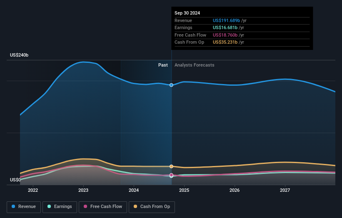Click the US$16.681b earnings value
The height and width of the screenshot is (218, 342).
pyautogui.click(x=225, y=27)
